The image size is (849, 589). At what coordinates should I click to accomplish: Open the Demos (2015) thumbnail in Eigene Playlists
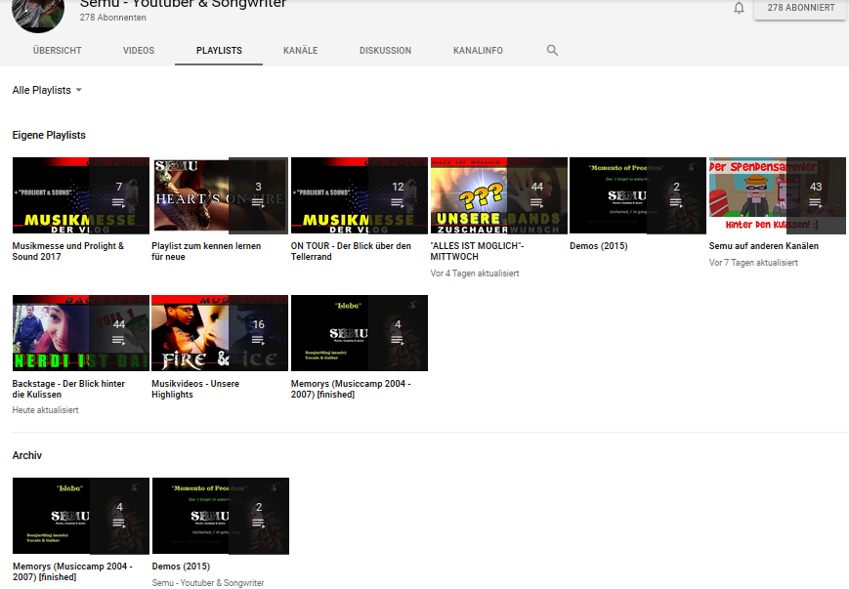point(637,195)
